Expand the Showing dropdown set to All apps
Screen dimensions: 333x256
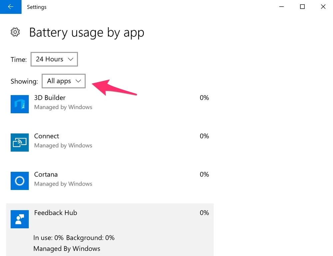[x=64, y=81]
